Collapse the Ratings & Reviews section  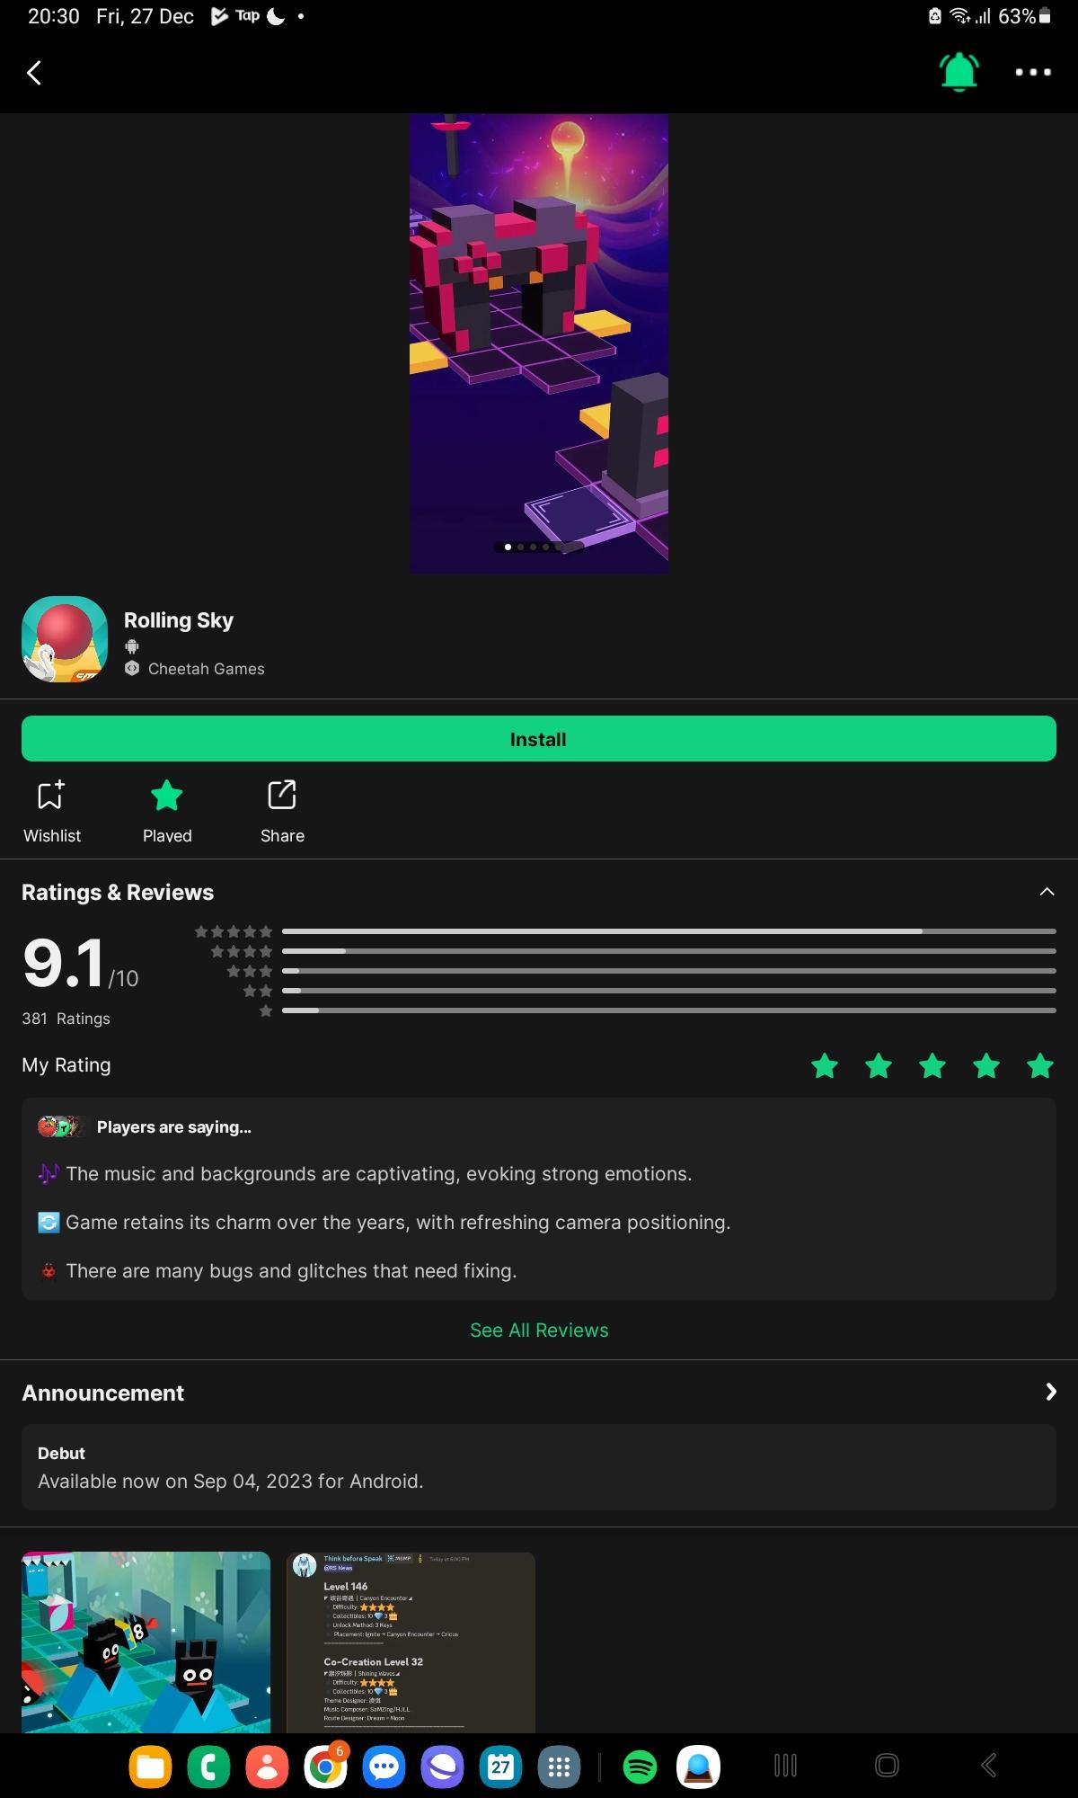tap(1047, 892)
